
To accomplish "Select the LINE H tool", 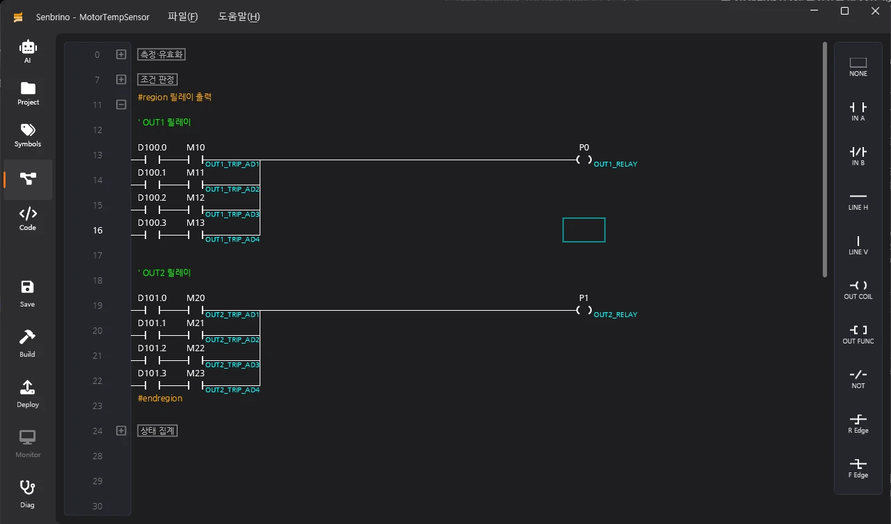I will (x=858, y=201).
